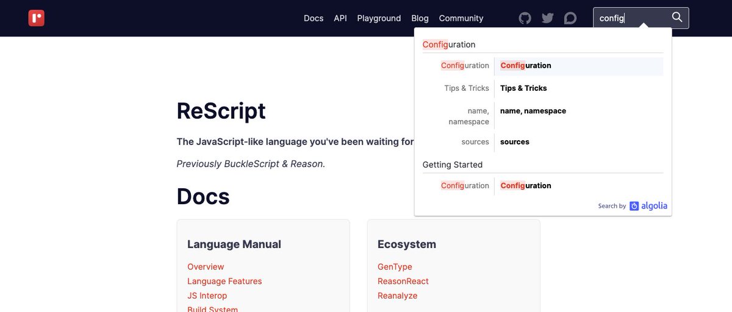Open the Playground nav item
Viewport: 732px width, 312px height.
point(379,18)
